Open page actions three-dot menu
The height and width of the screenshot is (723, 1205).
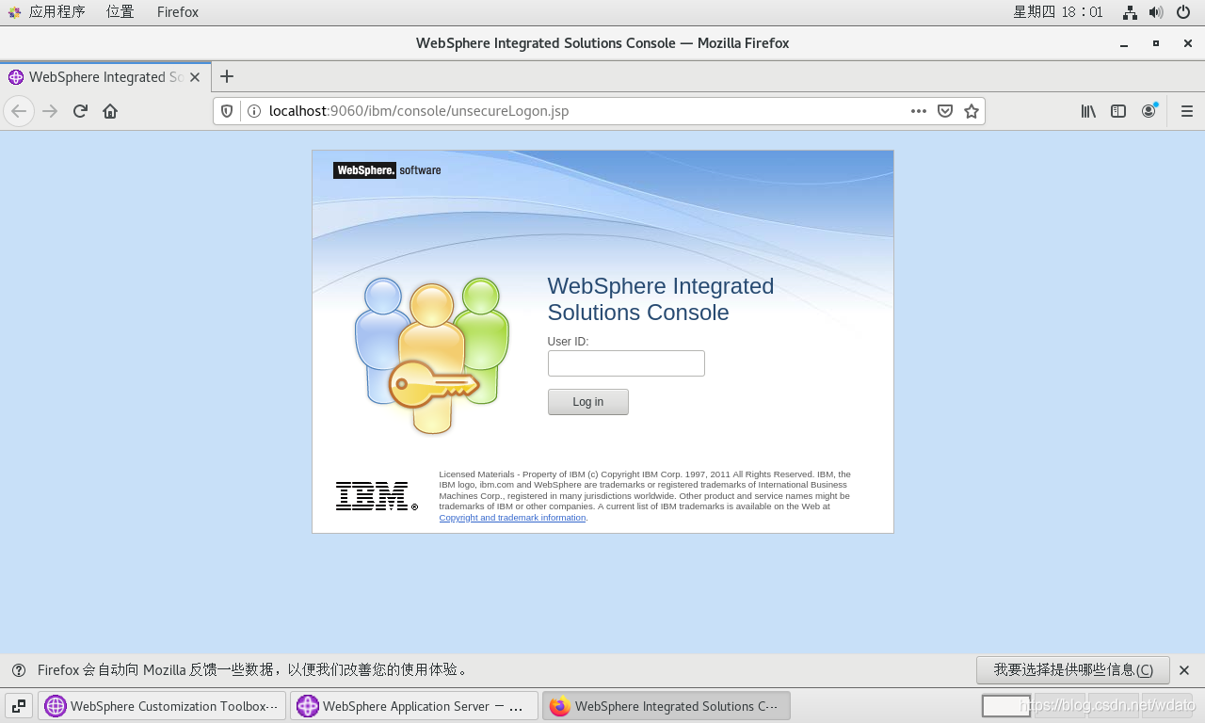pyautogui.click(x=919, y=111)
